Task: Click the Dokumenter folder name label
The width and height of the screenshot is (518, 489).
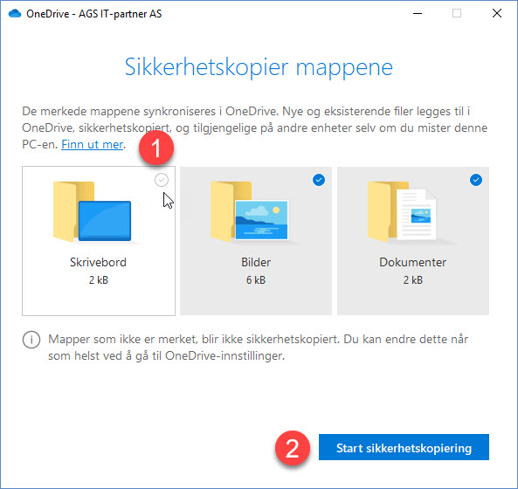Action: [x=412, y=262]
